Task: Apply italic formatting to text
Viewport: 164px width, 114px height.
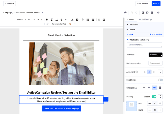Action: pos(52,20)
